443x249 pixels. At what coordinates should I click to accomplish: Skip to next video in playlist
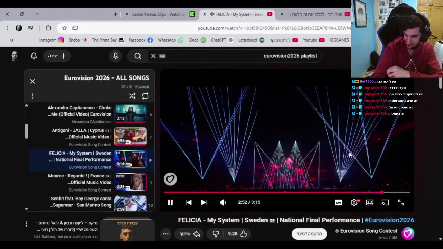coord(204,203)
